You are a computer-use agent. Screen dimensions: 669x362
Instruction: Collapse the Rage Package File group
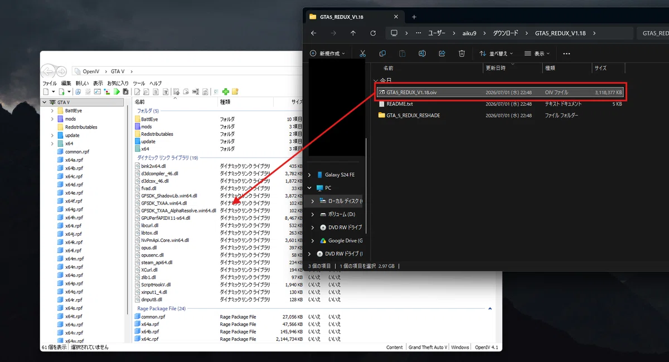490,309
